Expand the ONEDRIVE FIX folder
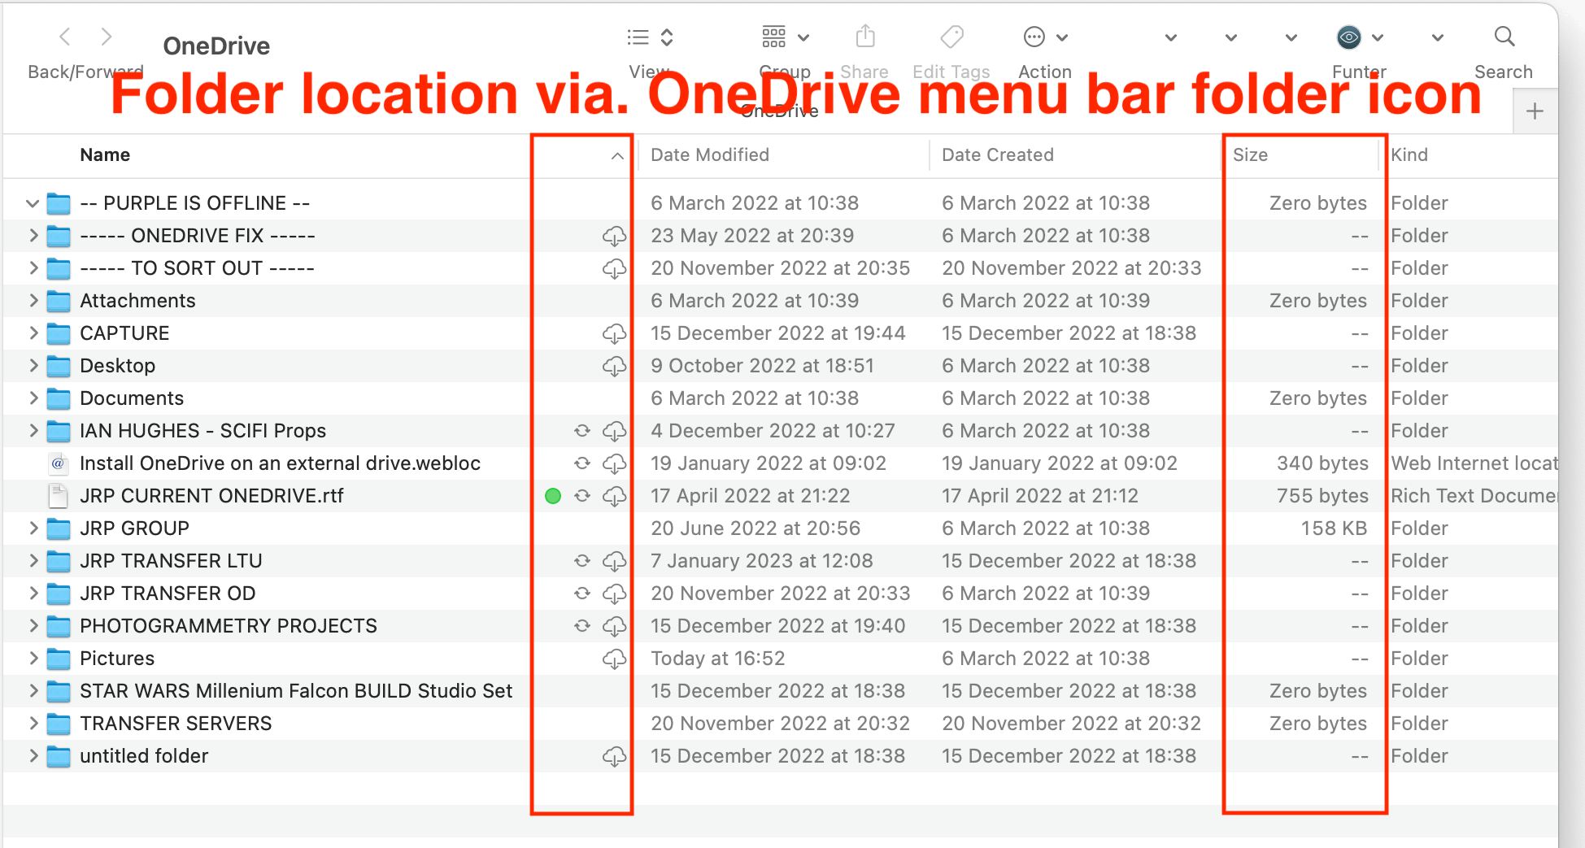Image resolution: width=1585 pixels, height=848 pixels. coord(33,236)
